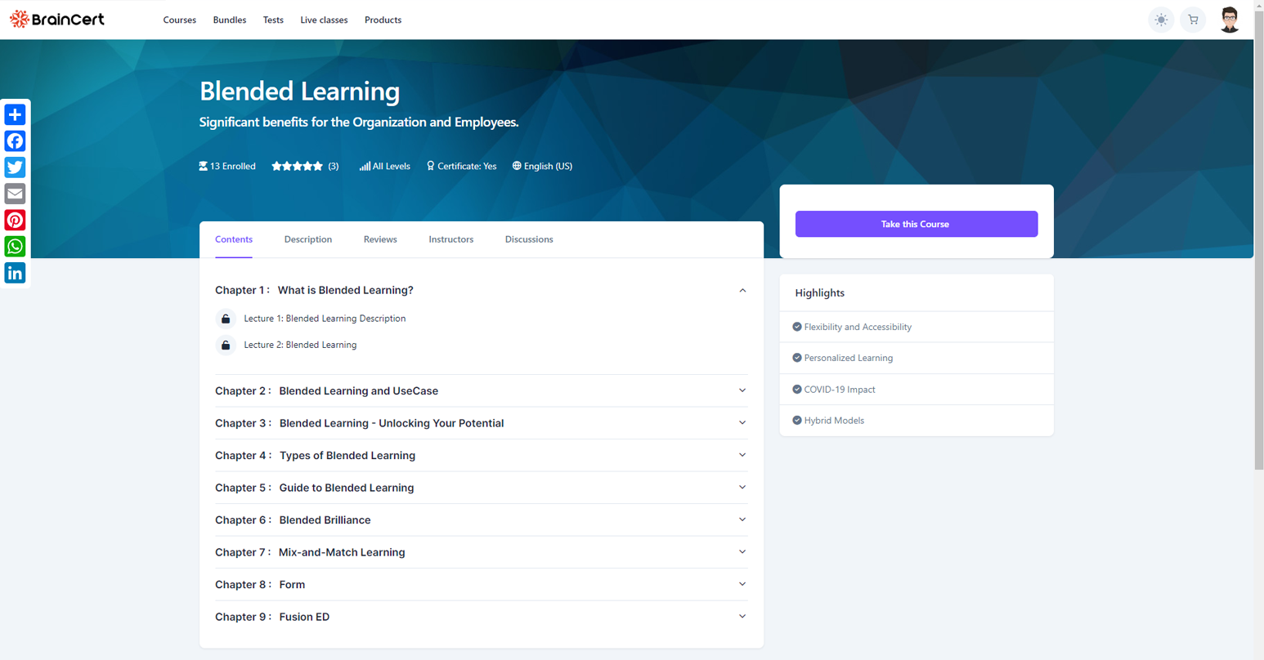This screenshot has width=1264, height=660.
Task: Click the fifth star in the course rating
Action: point(319,166)
